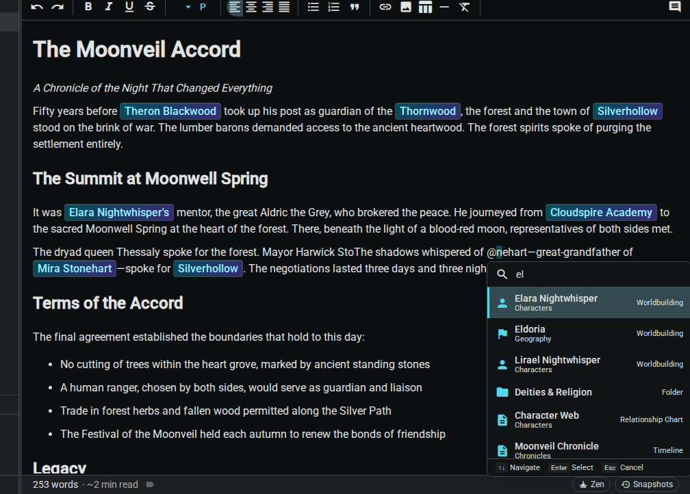
Task: Toggle strikethrough formatting
Action: (150, 7)
